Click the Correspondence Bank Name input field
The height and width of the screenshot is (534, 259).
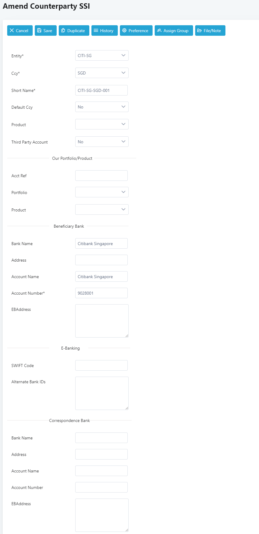[x=101, y=438]
